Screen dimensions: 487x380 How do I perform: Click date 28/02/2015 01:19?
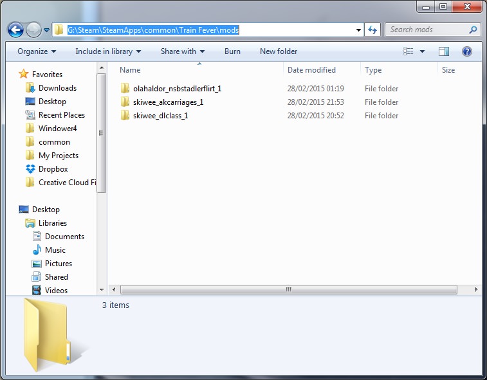tap(316, 89)
